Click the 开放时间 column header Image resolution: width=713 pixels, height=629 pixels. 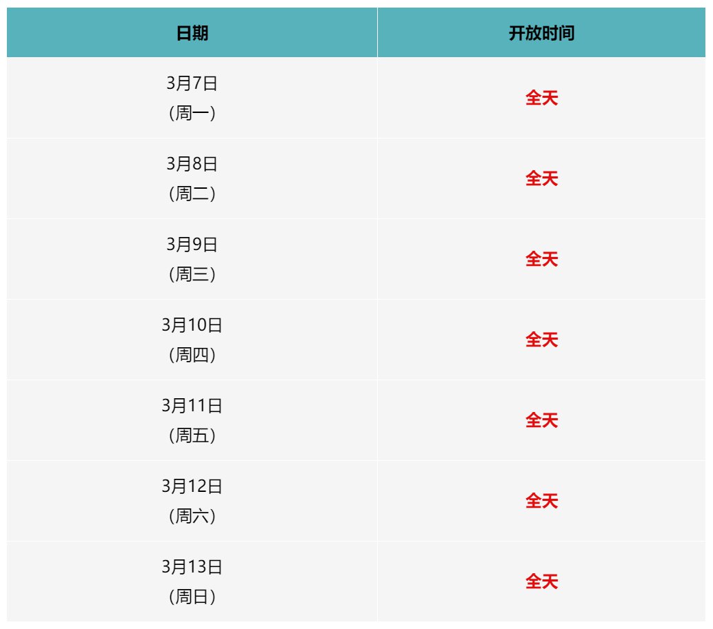coord(541,34)
